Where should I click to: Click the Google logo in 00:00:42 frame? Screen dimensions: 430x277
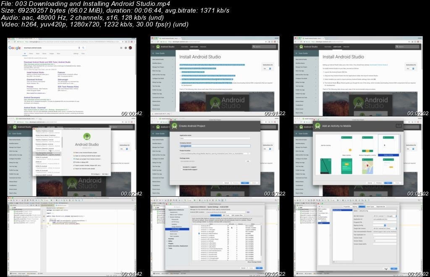click(15, 48)
